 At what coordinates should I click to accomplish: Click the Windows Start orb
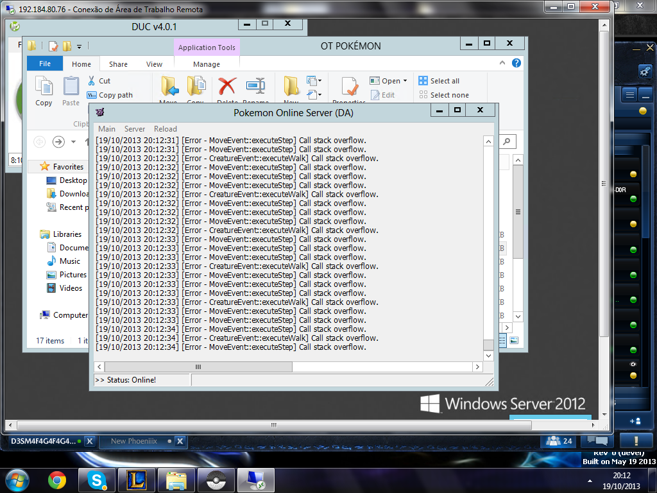(17, 480)
